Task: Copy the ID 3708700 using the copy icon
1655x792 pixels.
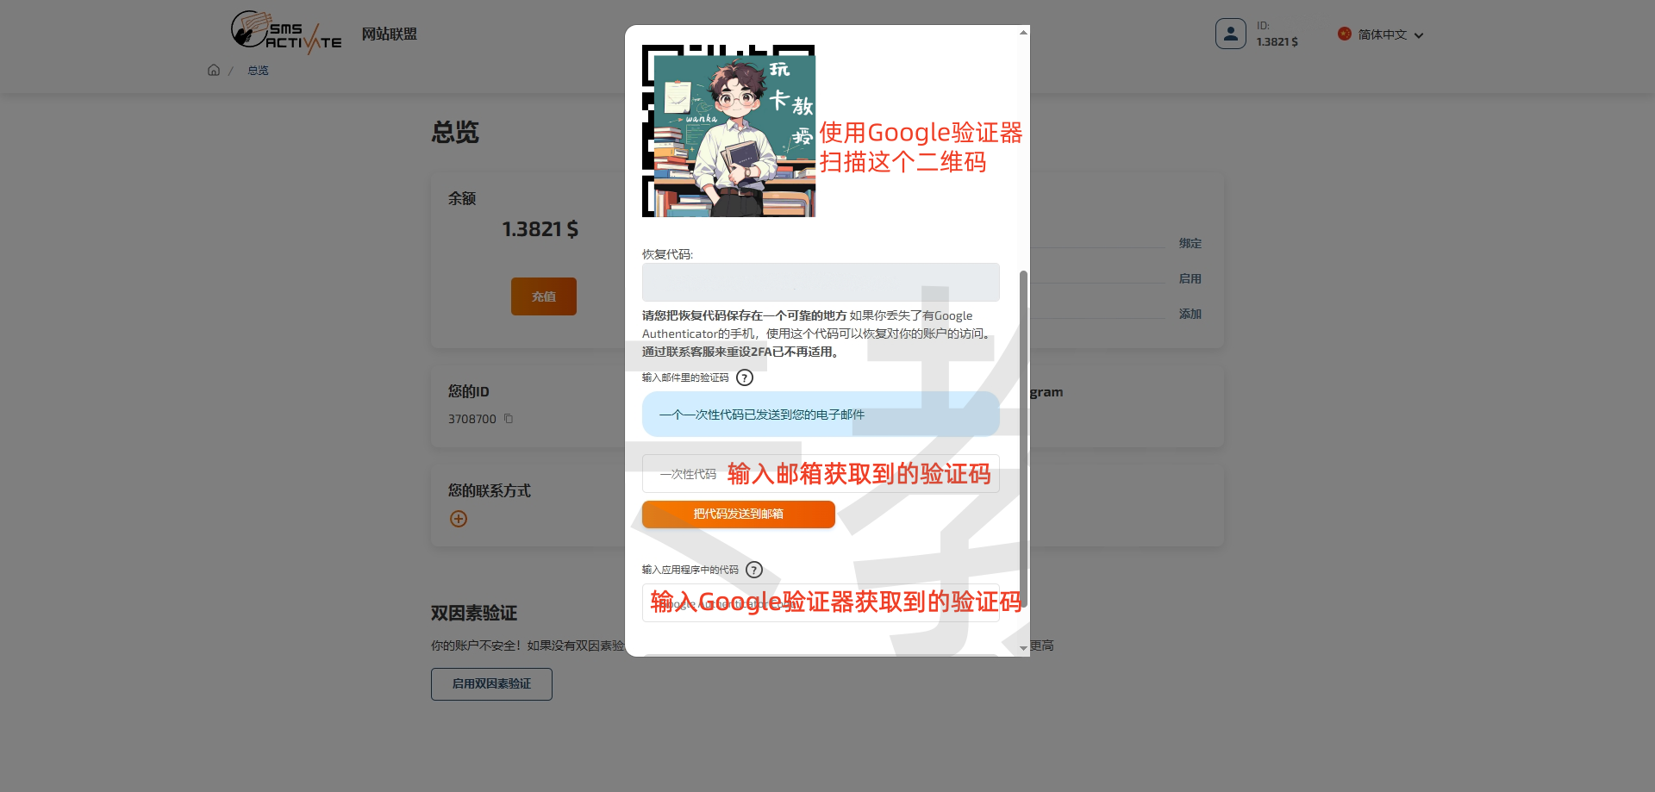Action: pyautogui.click(x=508, y=418)
